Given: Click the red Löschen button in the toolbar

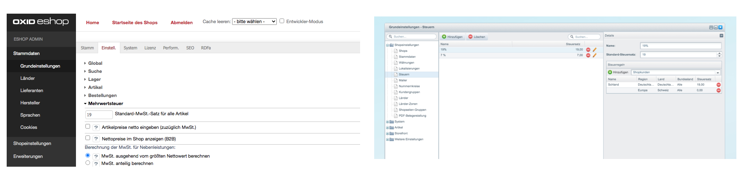Looking at the screenshot, I should (x=477, y=37).
